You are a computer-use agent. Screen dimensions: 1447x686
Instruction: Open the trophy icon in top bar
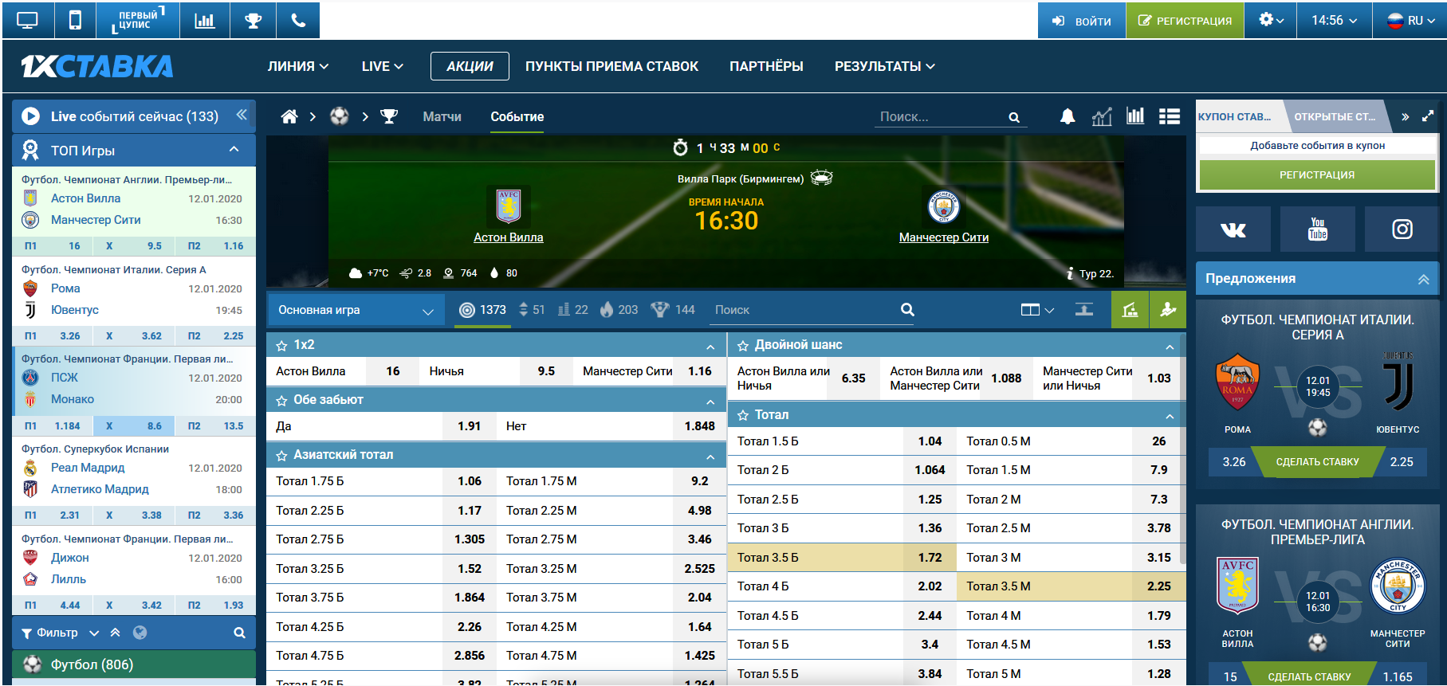[x=254, y=21]
